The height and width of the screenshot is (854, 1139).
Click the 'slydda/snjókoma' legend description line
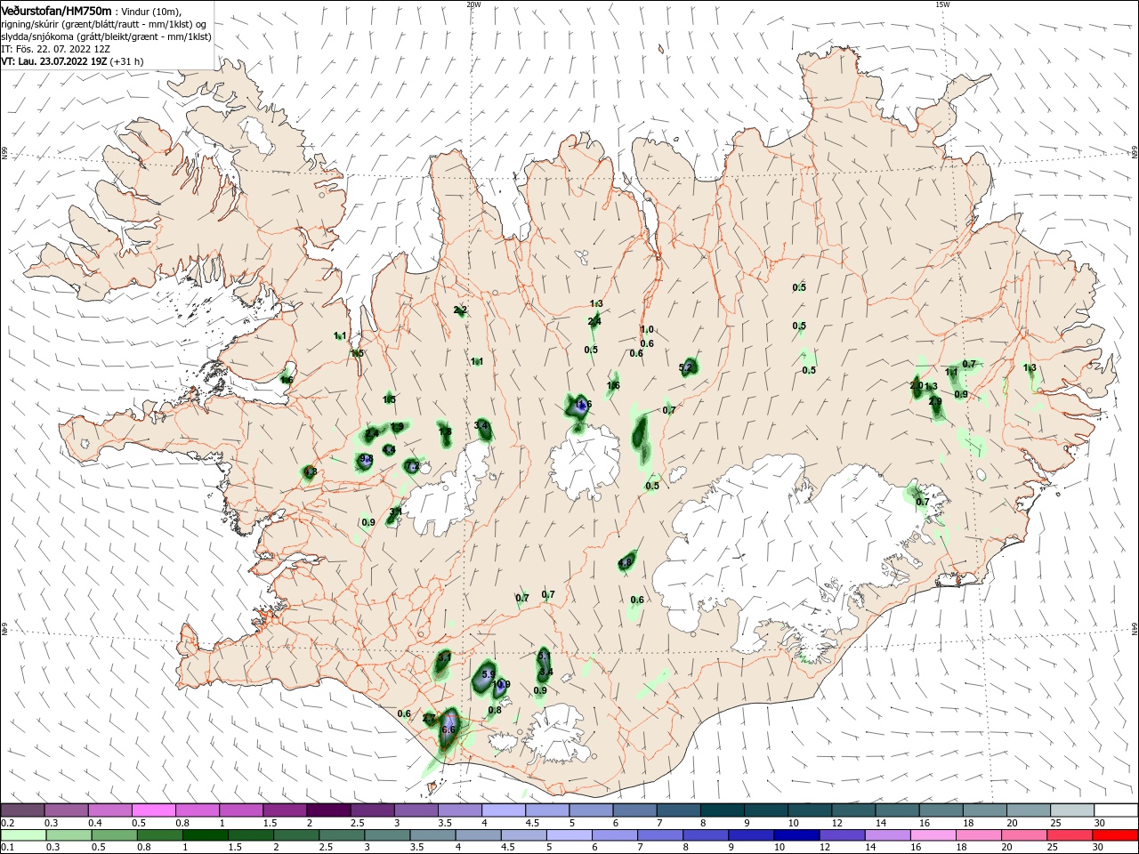(x=106, y=36)
